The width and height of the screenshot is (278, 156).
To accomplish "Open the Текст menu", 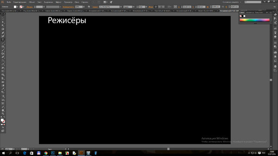I will pos(40,2).
